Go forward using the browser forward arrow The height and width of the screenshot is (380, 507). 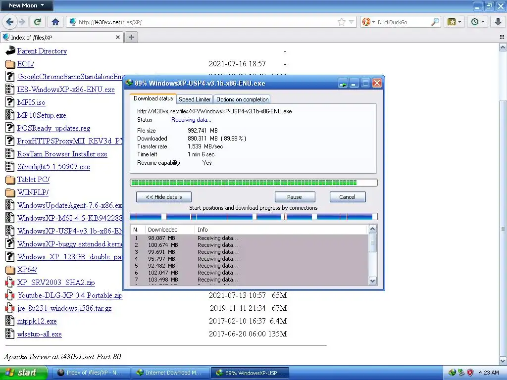[22, 22]
